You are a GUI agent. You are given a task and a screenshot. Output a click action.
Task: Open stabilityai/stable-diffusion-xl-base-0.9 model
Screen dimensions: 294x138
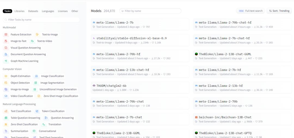140,40
